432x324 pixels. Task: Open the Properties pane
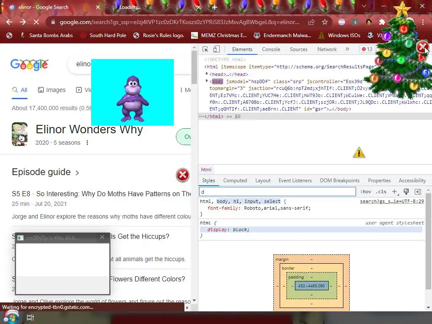pos(379,181)
